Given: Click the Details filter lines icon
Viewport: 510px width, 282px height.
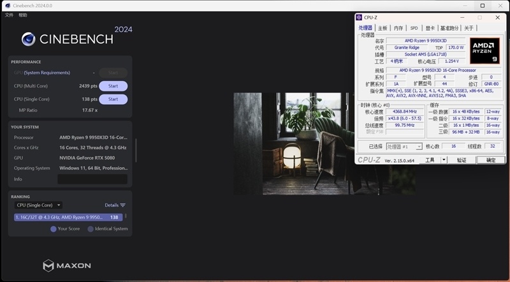Looking at the screenshot, I should 122,205.
